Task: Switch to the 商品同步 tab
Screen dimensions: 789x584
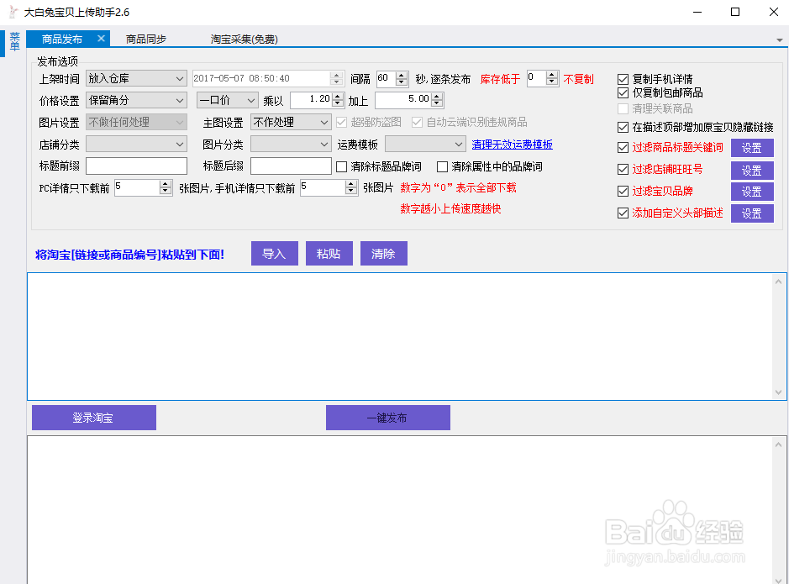Action: tap(146, 39)
